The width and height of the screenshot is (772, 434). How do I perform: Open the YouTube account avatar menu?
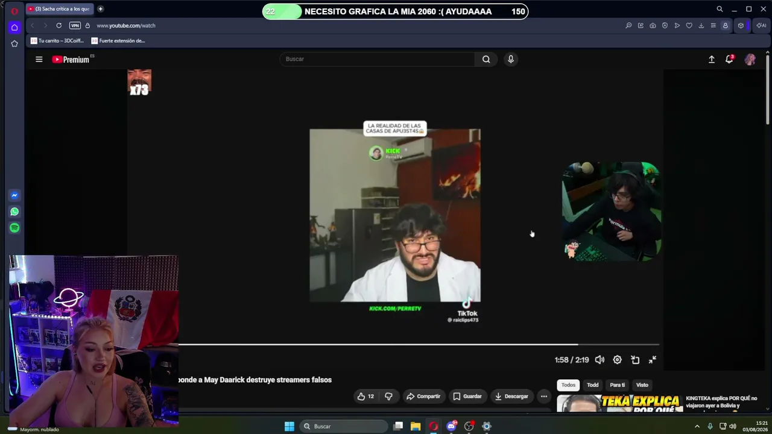click(750, 59)
